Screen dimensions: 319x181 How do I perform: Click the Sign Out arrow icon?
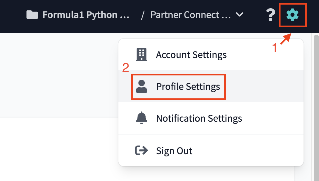[x=141, y=151]
